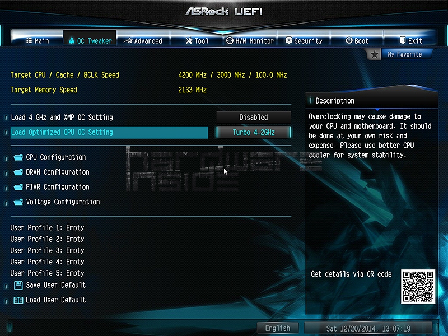Click the date and time display
Screen dimensions: 448x336
(368, 328)
